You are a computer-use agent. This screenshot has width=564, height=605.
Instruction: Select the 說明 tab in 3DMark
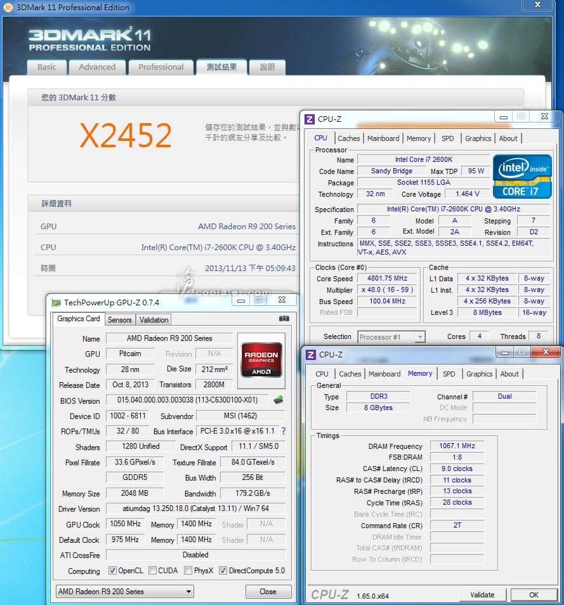tap(268, 67)
